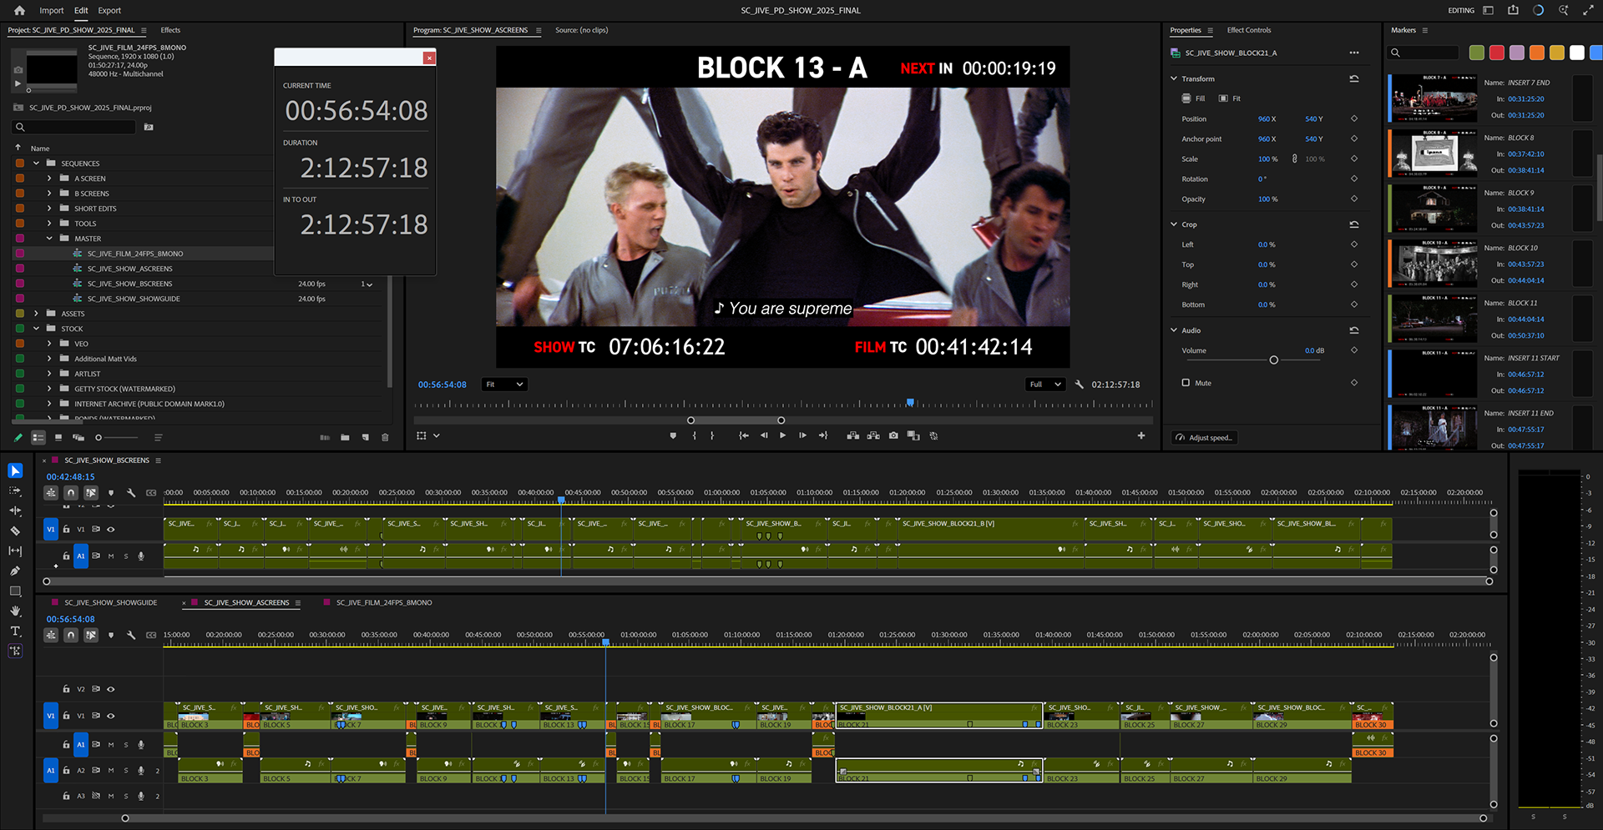Open the Fit zoom level dropdown
This screenshot has height=830, width=1603.
pyautogui.click(x=505, y=385)
